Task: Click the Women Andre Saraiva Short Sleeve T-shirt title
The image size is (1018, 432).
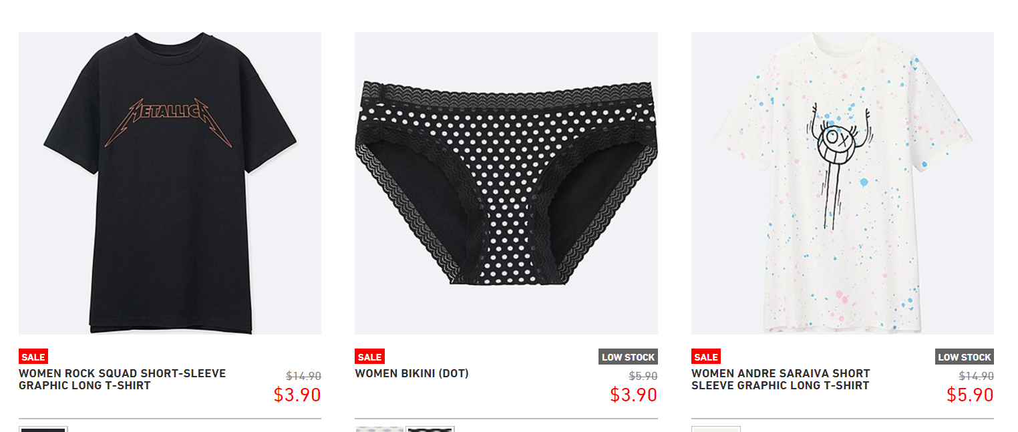Action: pos(781,379)
